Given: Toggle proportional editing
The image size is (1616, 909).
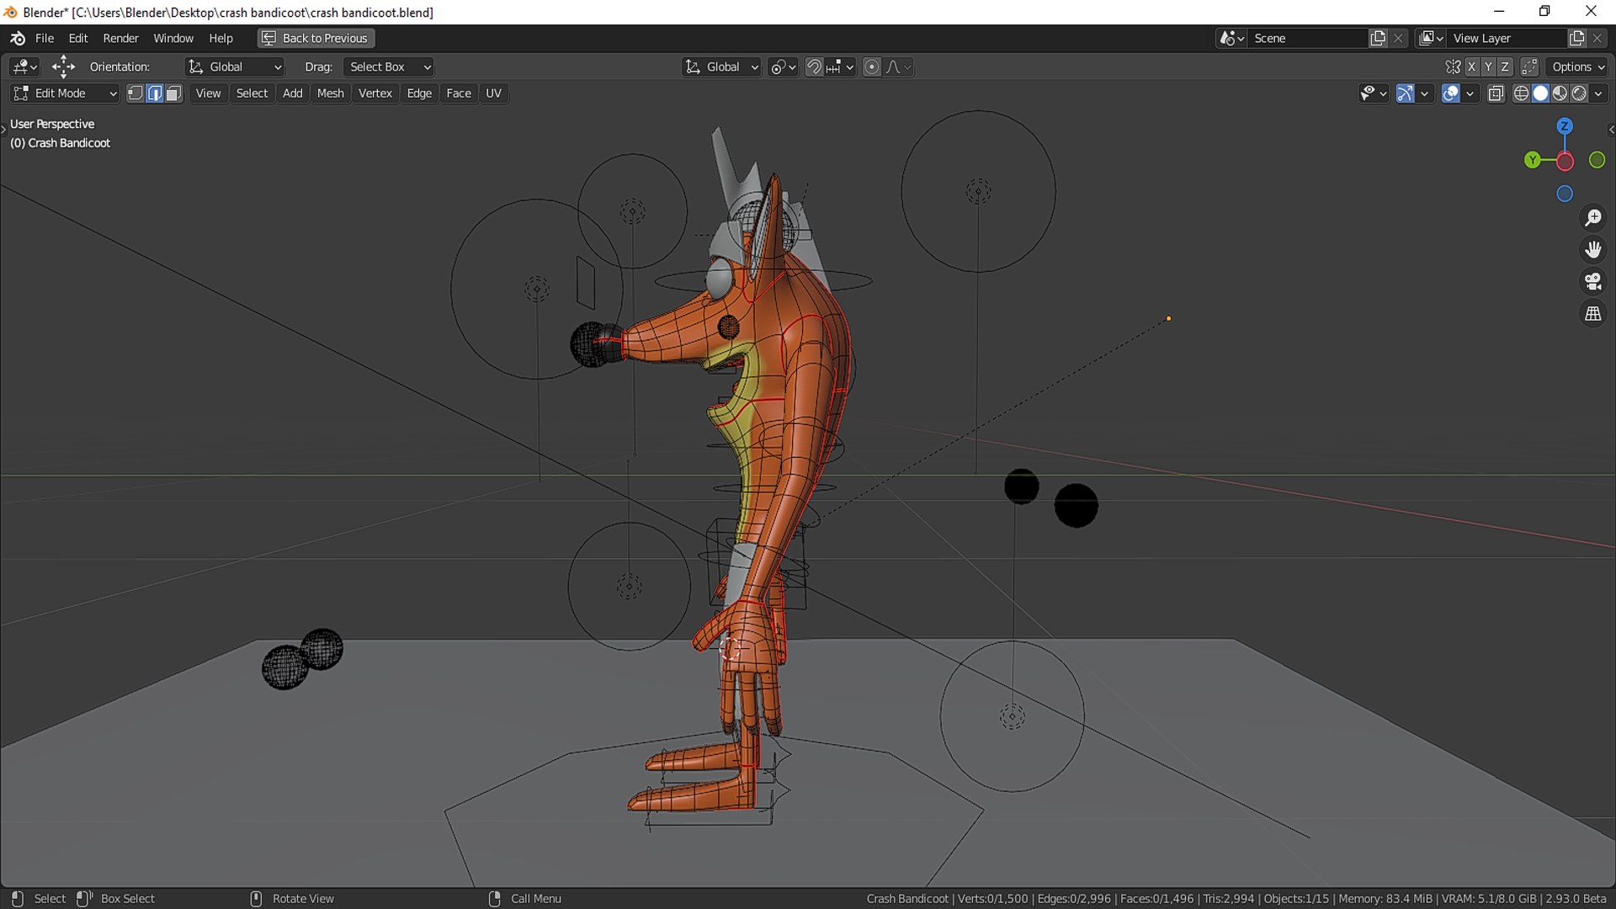Looking at the screenshot, I should (872, 66).
